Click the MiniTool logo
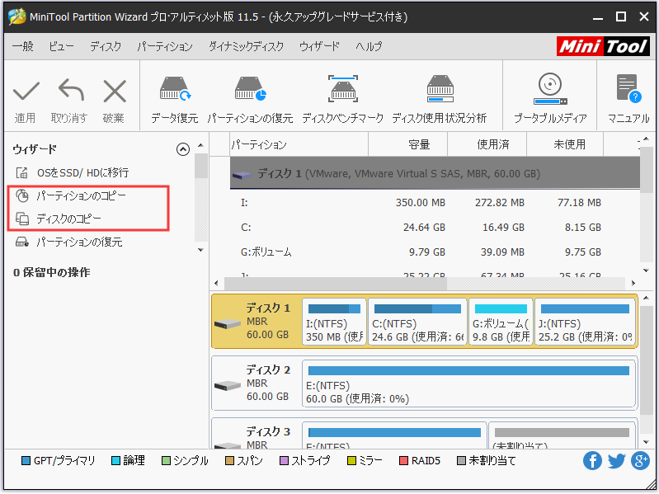 coord(603,46)
